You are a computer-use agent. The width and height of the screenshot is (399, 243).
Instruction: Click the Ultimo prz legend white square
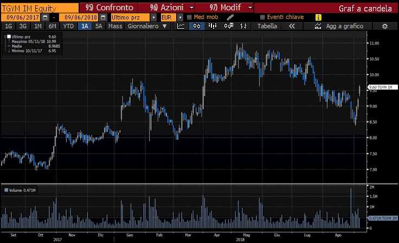tap(9, 36)
